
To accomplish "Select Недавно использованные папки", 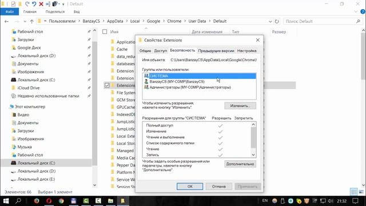I will pyautogui.click(x=48, y=96).
